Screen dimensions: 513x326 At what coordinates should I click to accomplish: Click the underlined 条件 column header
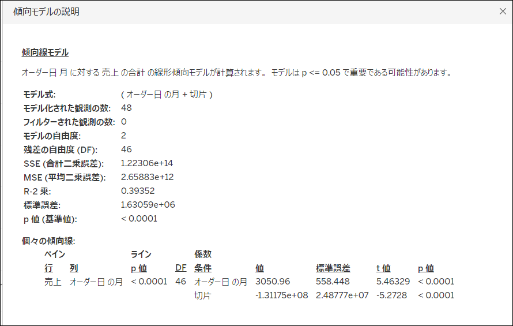pyautogui.click(x=202, y=268)
